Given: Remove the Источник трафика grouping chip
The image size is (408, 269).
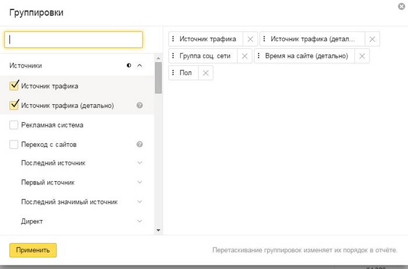Looking at the screenshot, I should 250,39.
